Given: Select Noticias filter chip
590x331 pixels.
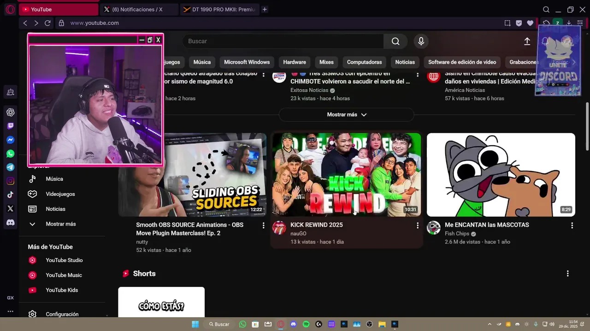Looking at the screenshot, I should (x=405, y=62).
